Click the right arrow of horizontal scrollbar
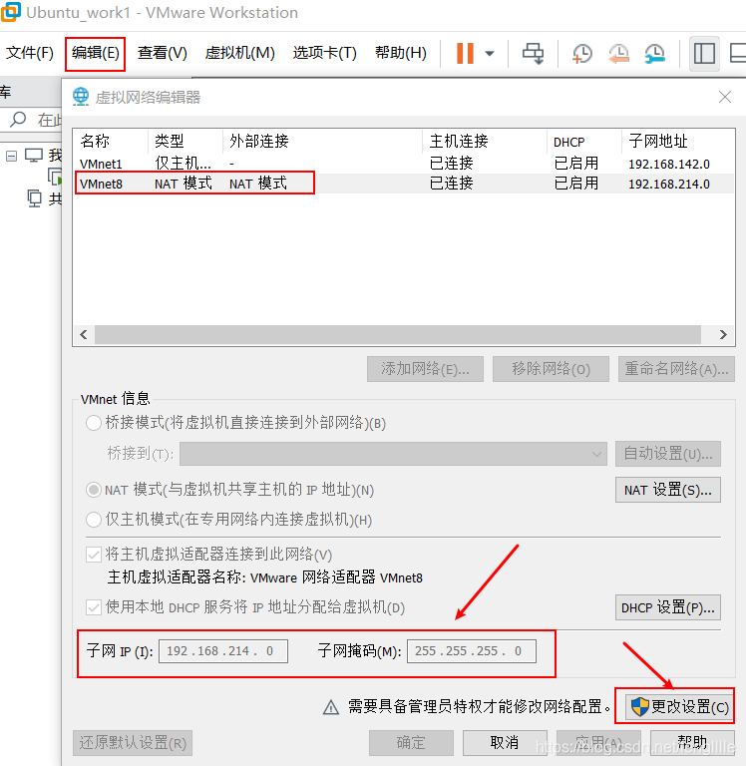Viewport: 746px width, 766px height. pyautogui.click(x=723, y=335)
